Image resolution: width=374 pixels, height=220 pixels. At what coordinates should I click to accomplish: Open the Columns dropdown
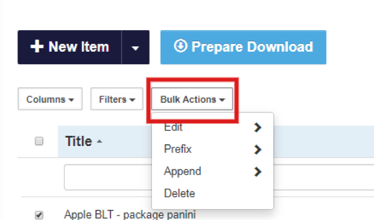50,99
